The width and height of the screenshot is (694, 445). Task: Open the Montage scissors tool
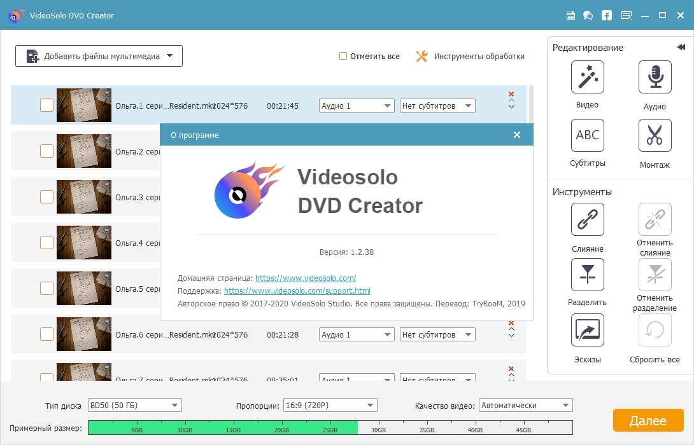pos(655,135)
